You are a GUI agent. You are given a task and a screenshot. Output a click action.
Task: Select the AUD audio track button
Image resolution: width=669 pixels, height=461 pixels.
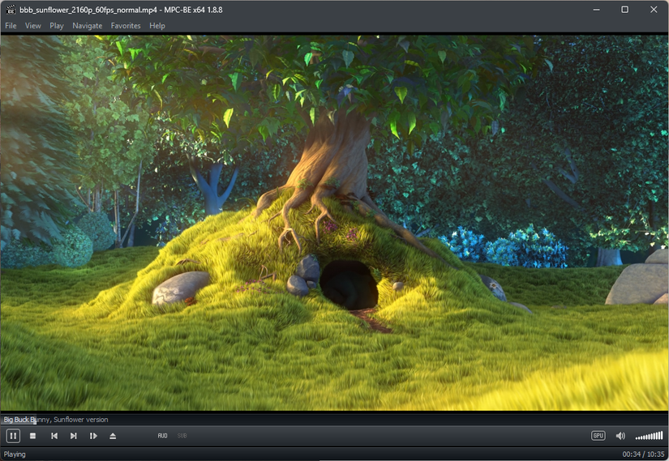pos(162,436)
